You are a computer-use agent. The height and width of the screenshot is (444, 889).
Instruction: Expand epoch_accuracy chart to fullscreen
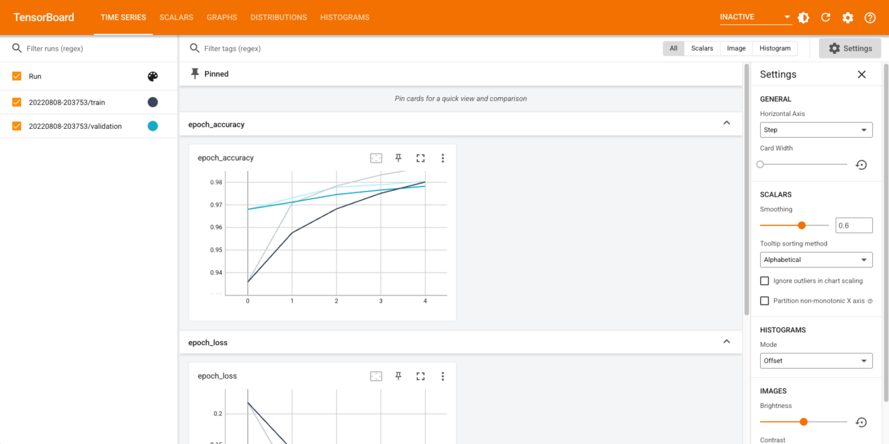pyautogui.click(x=420, y=158)
